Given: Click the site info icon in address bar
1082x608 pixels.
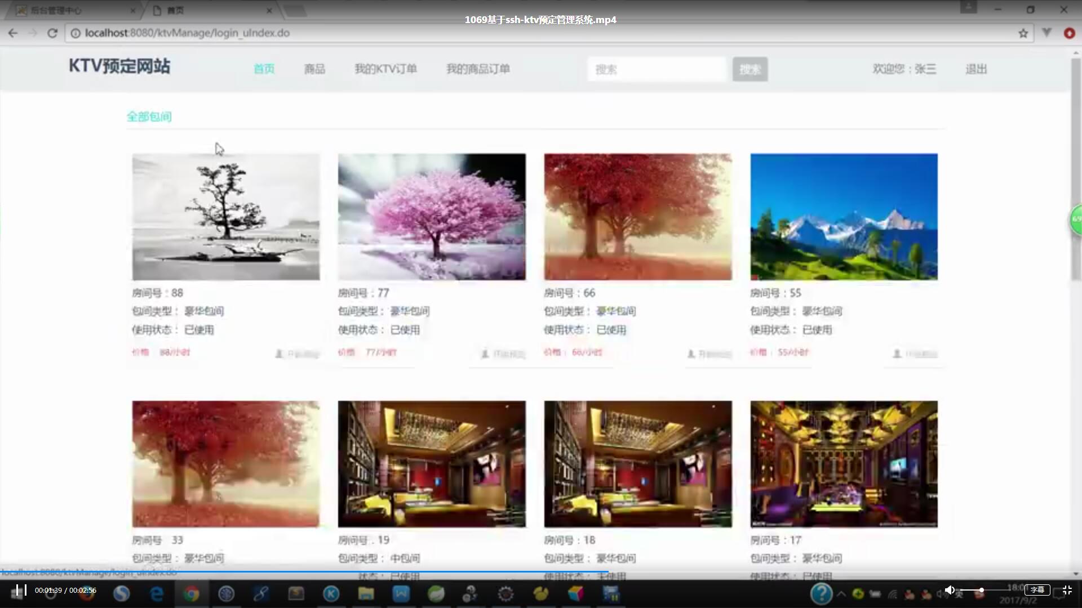Looking at the screenshot, I should click(75, 33).
